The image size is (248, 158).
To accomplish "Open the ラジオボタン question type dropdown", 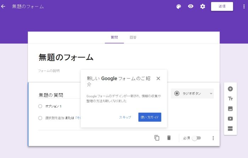I will (192, 94).
